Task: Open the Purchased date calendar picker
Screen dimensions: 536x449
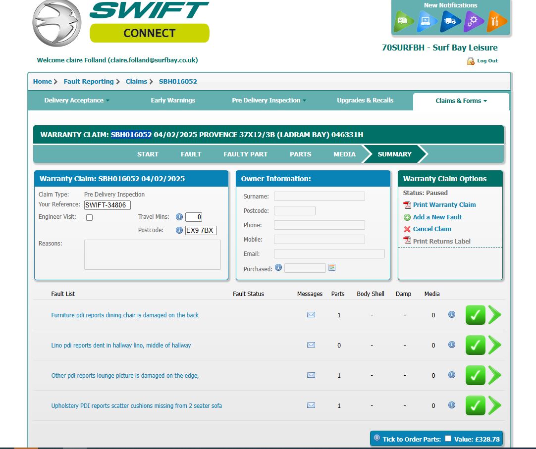Action: click(x=332, y=268)
